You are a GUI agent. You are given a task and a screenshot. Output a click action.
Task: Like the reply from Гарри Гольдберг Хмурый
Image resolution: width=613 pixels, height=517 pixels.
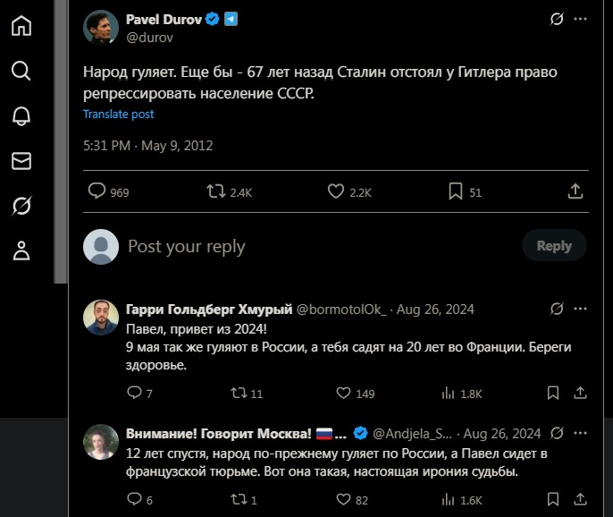pos(343,393)
